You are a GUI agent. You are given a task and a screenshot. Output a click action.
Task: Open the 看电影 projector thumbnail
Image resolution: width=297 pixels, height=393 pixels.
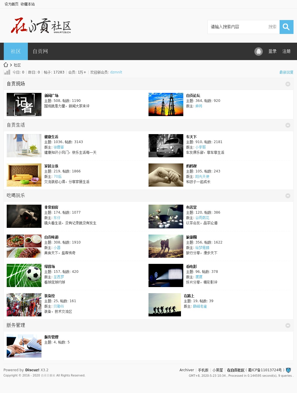tap(166, 275)
